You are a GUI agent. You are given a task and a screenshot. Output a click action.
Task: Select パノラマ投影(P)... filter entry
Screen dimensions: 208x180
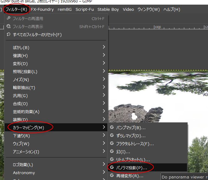tap(131, 167)
